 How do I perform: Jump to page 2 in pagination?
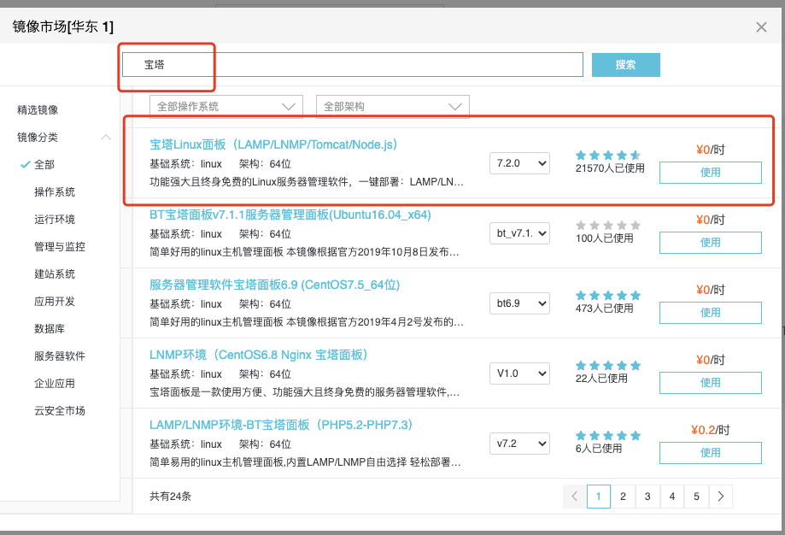(623, 497)
